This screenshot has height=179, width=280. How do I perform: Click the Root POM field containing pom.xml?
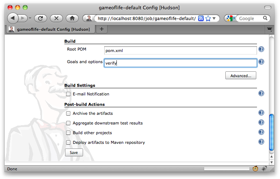180,51
